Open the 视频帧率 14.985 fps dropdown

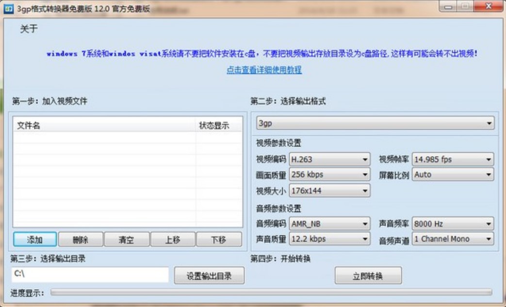[x=453, y=159]
